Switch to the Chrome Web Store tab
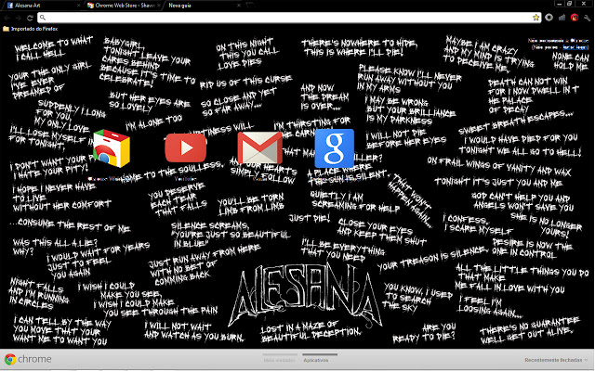Image resolution: width=595 pixels, height=371 pixels. (x=125, y=6)
